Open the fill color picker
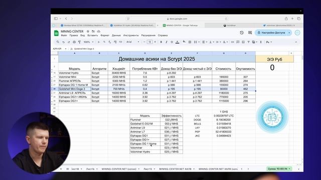The height and width of the screenshot is (180, 321). point(184,42)
